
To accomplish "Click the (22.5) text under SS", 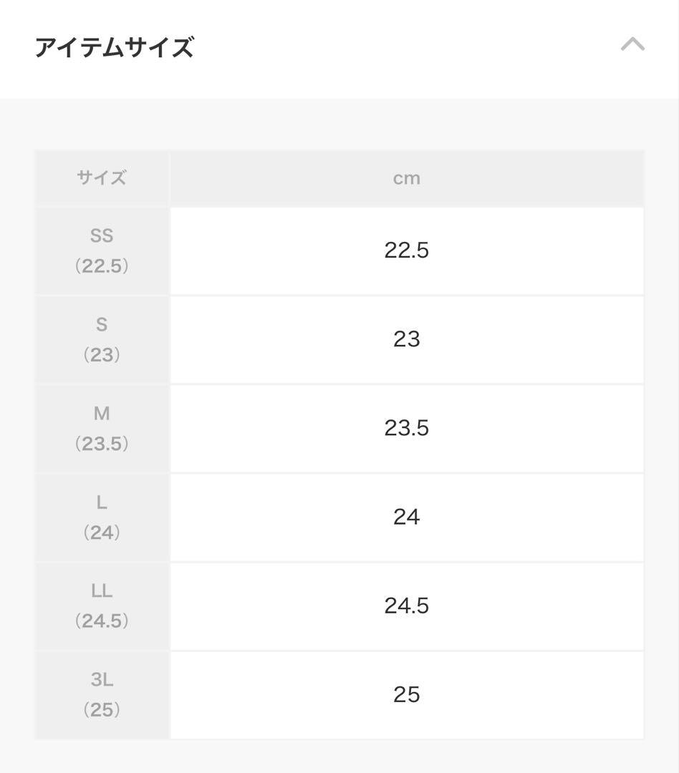I will click(x=102, y=266).
